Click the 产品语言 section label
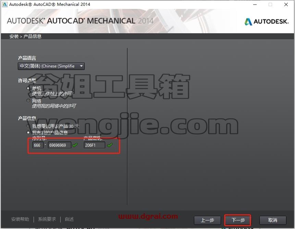Image resolution: width=295 pixels, height=229 pixels. [27, 58]
